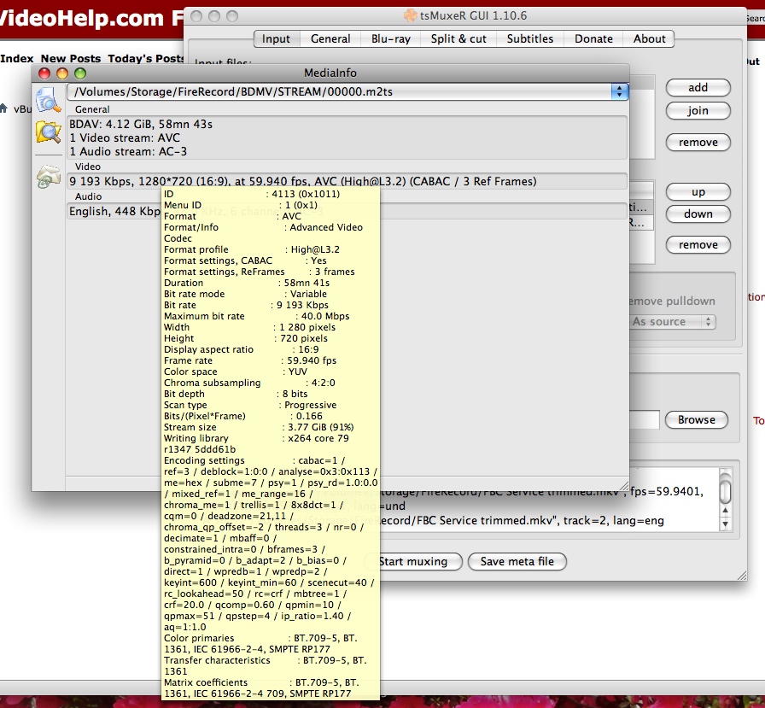This screenshot has height=708, width=765.
Task: Click the MediaInfo open folder icon
Action: pos(49,132)
